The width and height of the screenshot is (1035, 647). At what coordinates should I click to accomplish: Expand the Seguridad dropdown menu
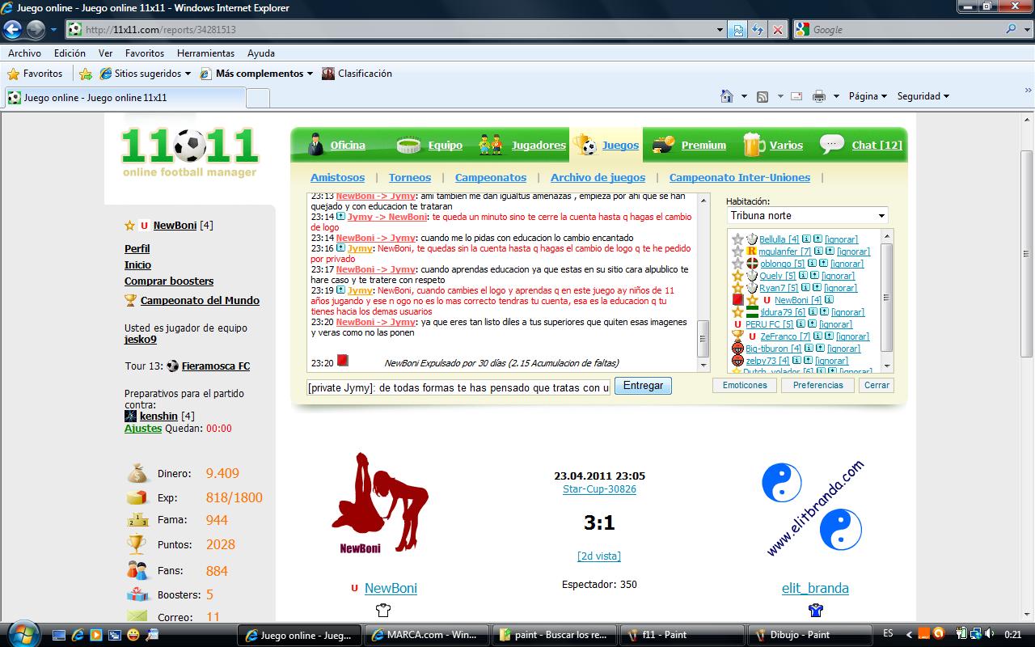pos(923,96)
